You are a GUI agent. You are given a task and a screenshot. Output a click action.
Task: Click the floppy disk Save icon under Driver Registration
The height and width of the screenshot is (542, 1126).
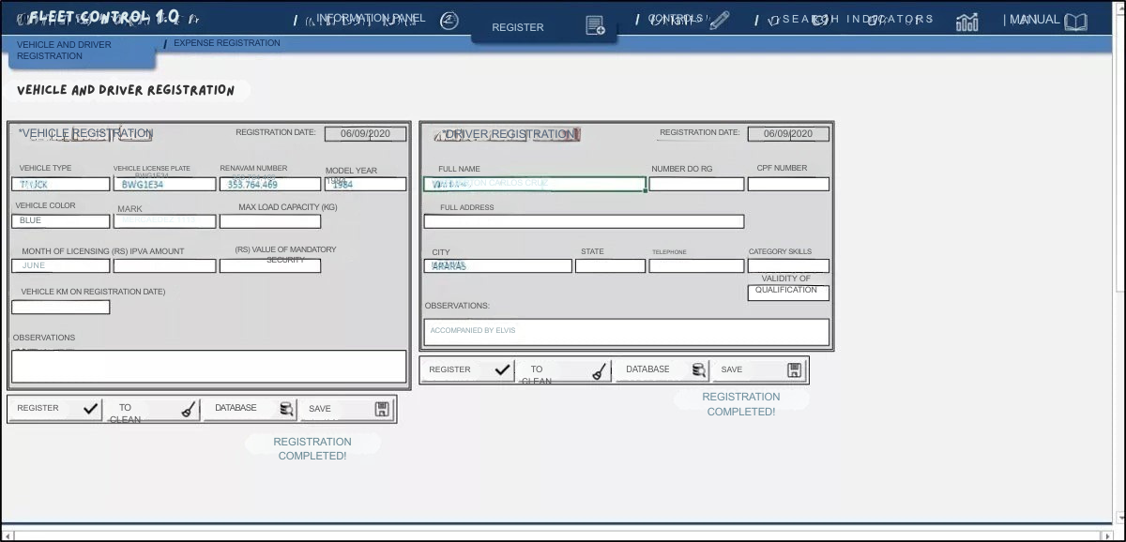pyautogui.click(x=794, y=369)
